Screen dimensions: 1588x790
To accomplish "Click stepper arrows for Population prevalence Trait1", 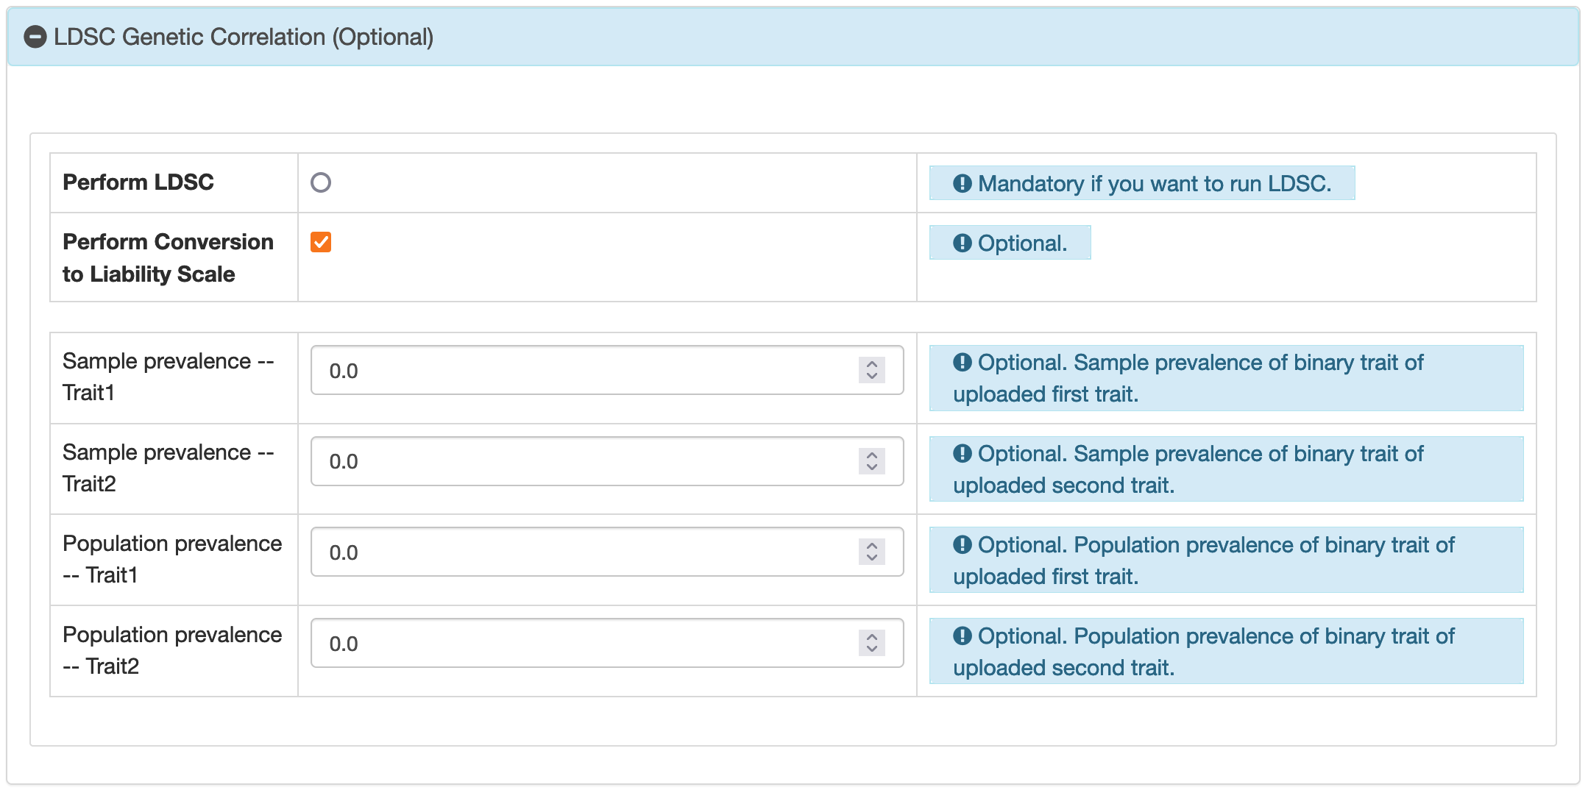I will pos(872,552).
